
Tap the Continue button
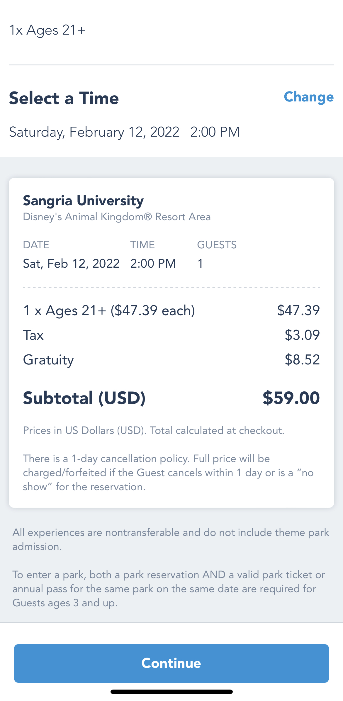point(171,663)
